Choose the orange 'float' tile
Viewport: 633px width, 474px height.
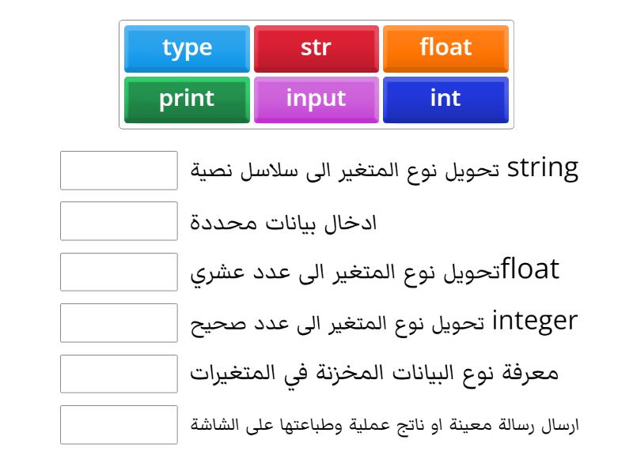[x=445, y=49]
